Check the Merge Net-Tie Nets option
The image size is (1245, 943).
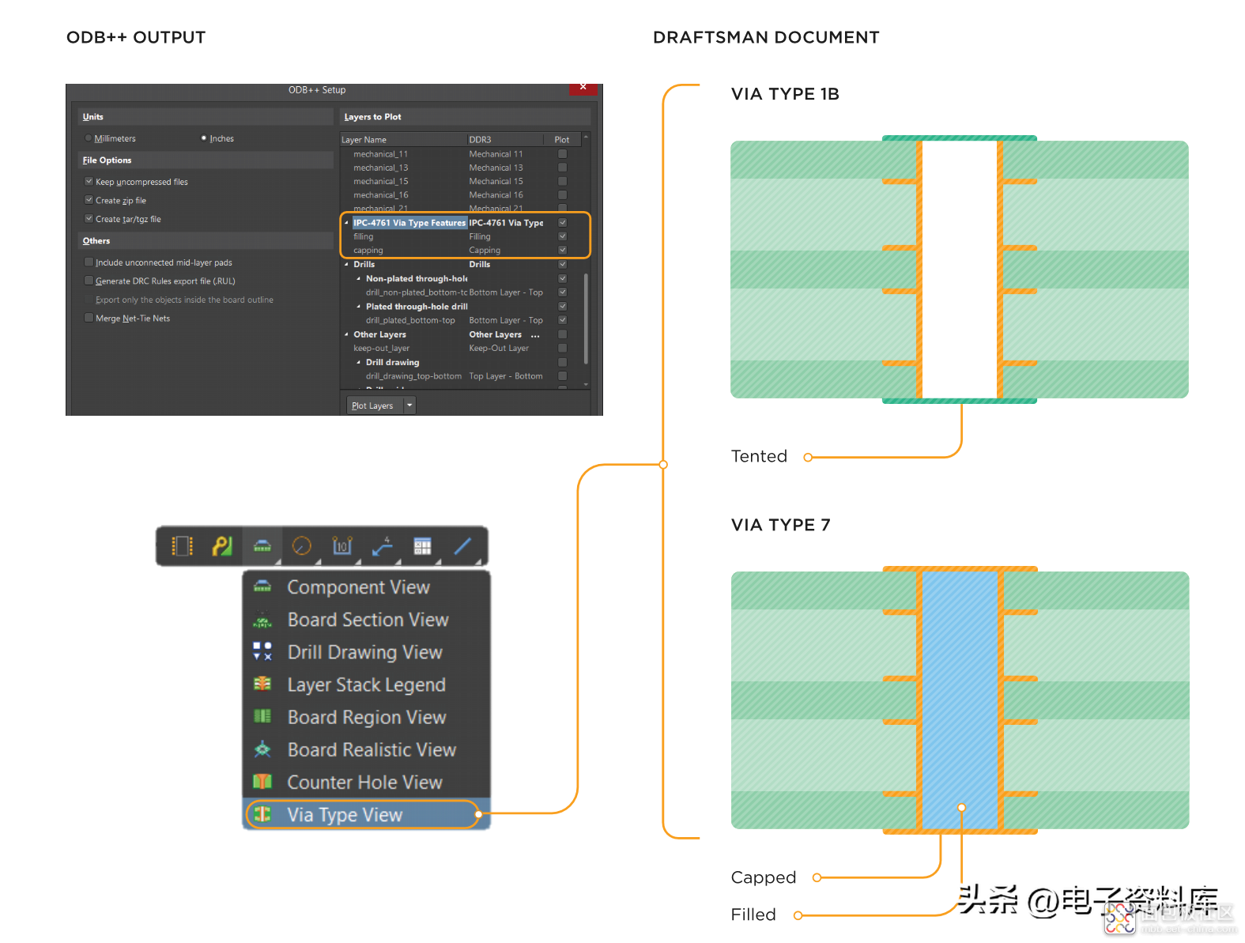(89, 318)
